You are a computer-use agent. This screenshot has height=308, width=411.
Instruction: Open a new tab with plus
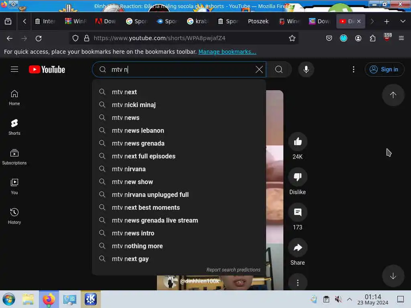[x=387, y=22]
